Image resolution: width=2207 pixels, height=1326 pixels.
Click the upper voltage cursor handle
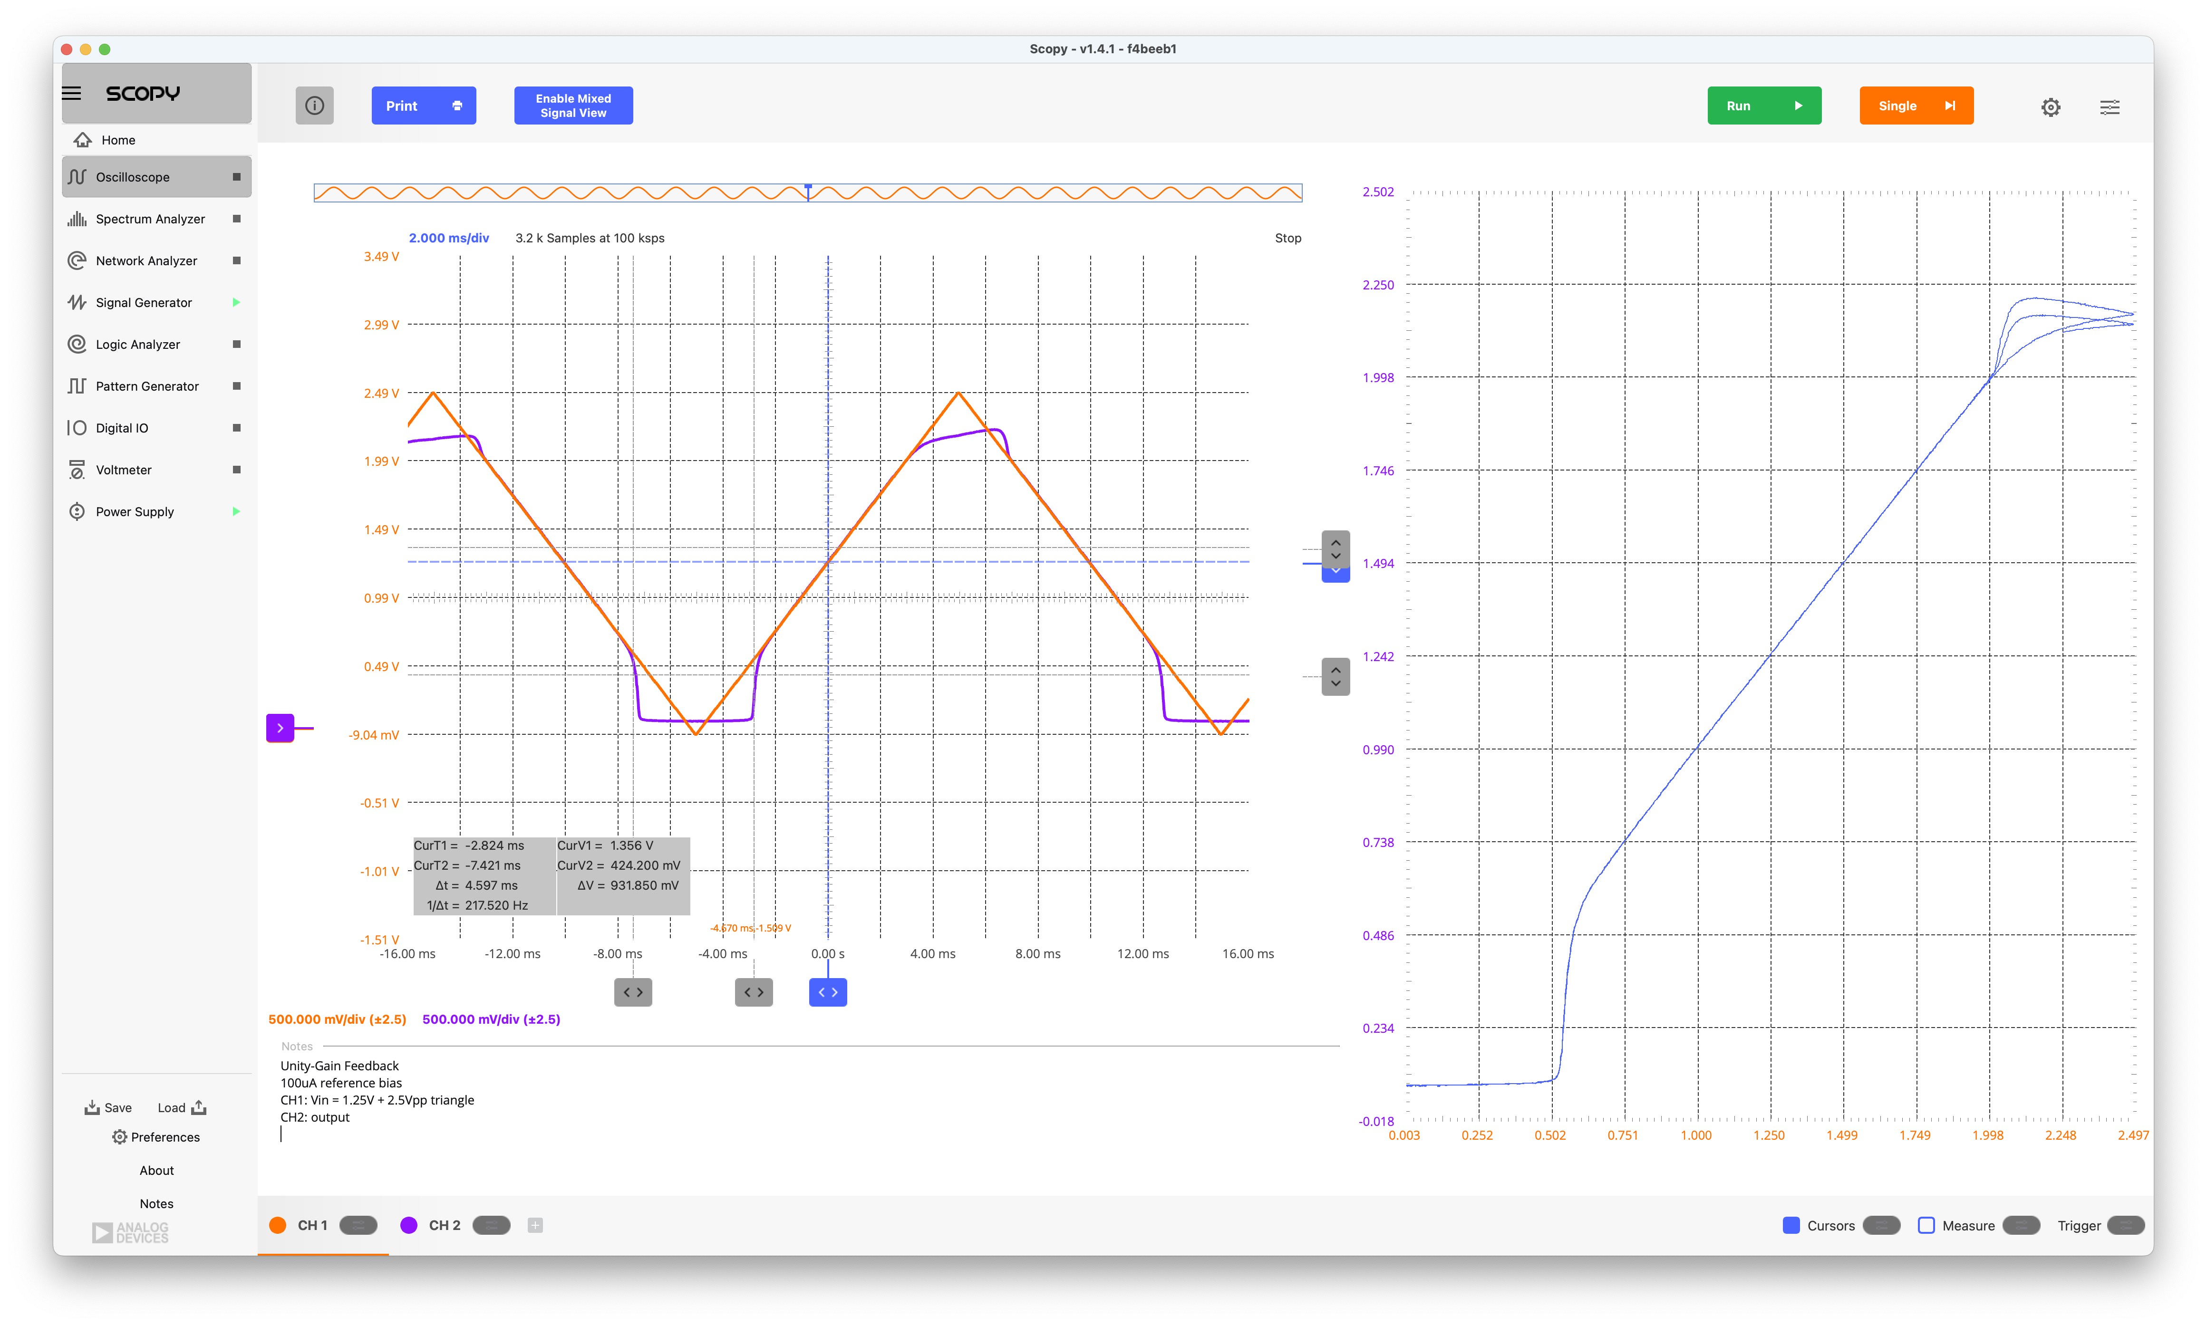pos(1336,548)
